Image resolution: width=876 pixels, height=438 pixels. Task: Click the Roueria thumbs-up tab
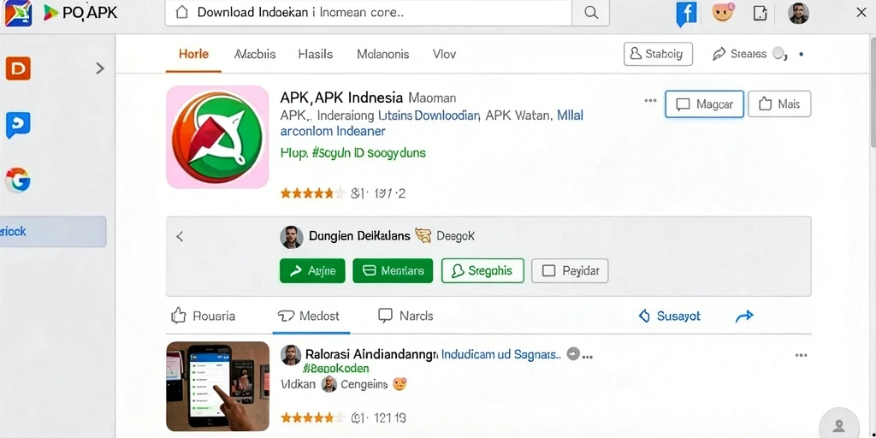[x=203, y=316]
